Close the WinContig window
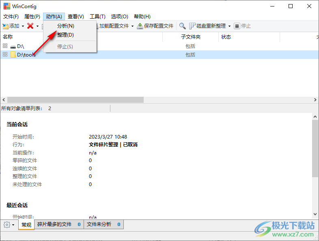The image size is (319, 241). click(x=309, y=7)
